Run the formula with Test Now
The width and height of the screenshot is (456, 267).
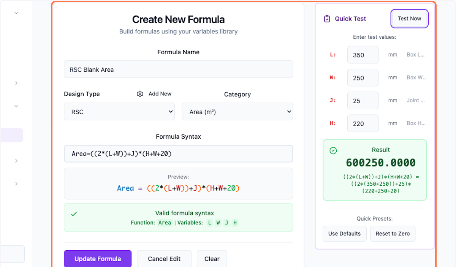point(409,18)
